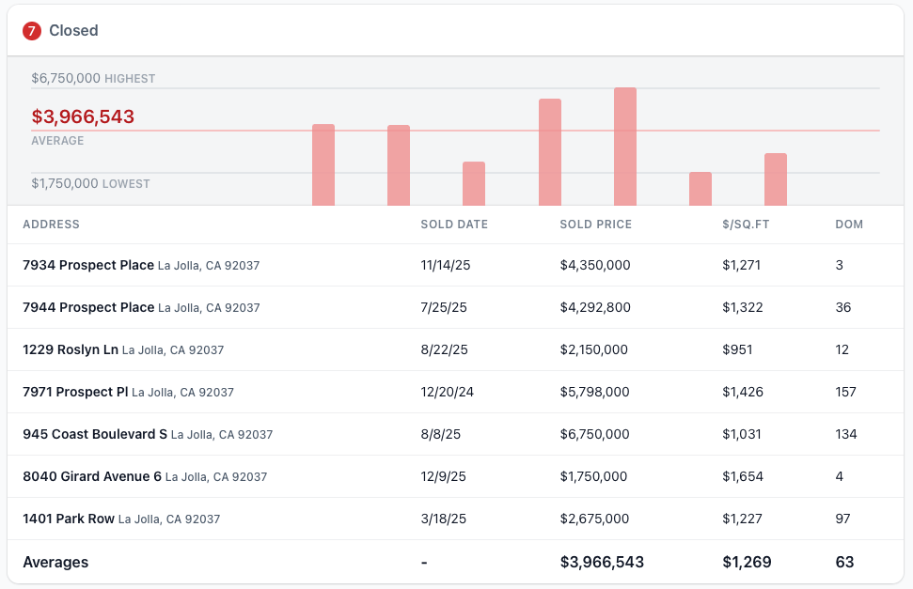Select the tallest bar for $6,750,000 sale
This screenshot has width=913, height=589.
pyautogui.click(x=625, y=146)
